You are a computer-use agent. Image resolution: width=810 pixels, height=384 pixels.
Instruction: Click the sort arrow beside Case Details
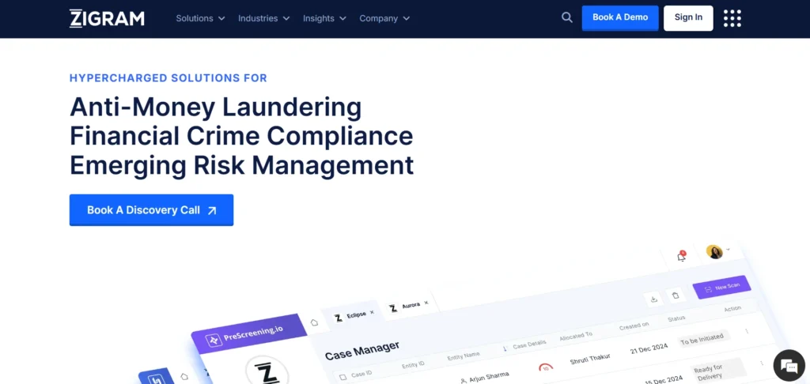click(505, 349)
